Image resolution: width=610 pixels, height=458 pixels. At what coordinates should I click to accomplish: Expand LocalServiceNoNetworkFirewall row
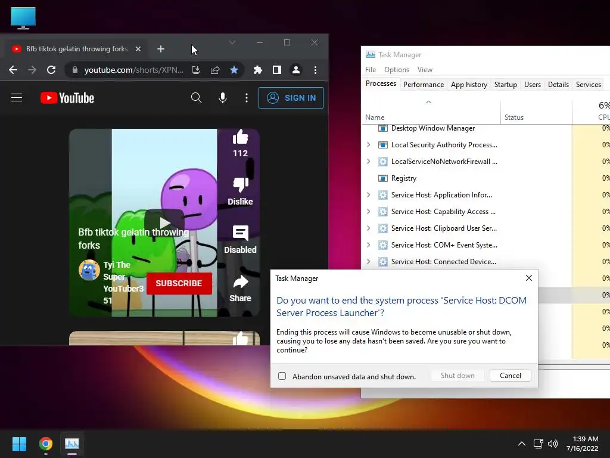click(x=368, y=162)
